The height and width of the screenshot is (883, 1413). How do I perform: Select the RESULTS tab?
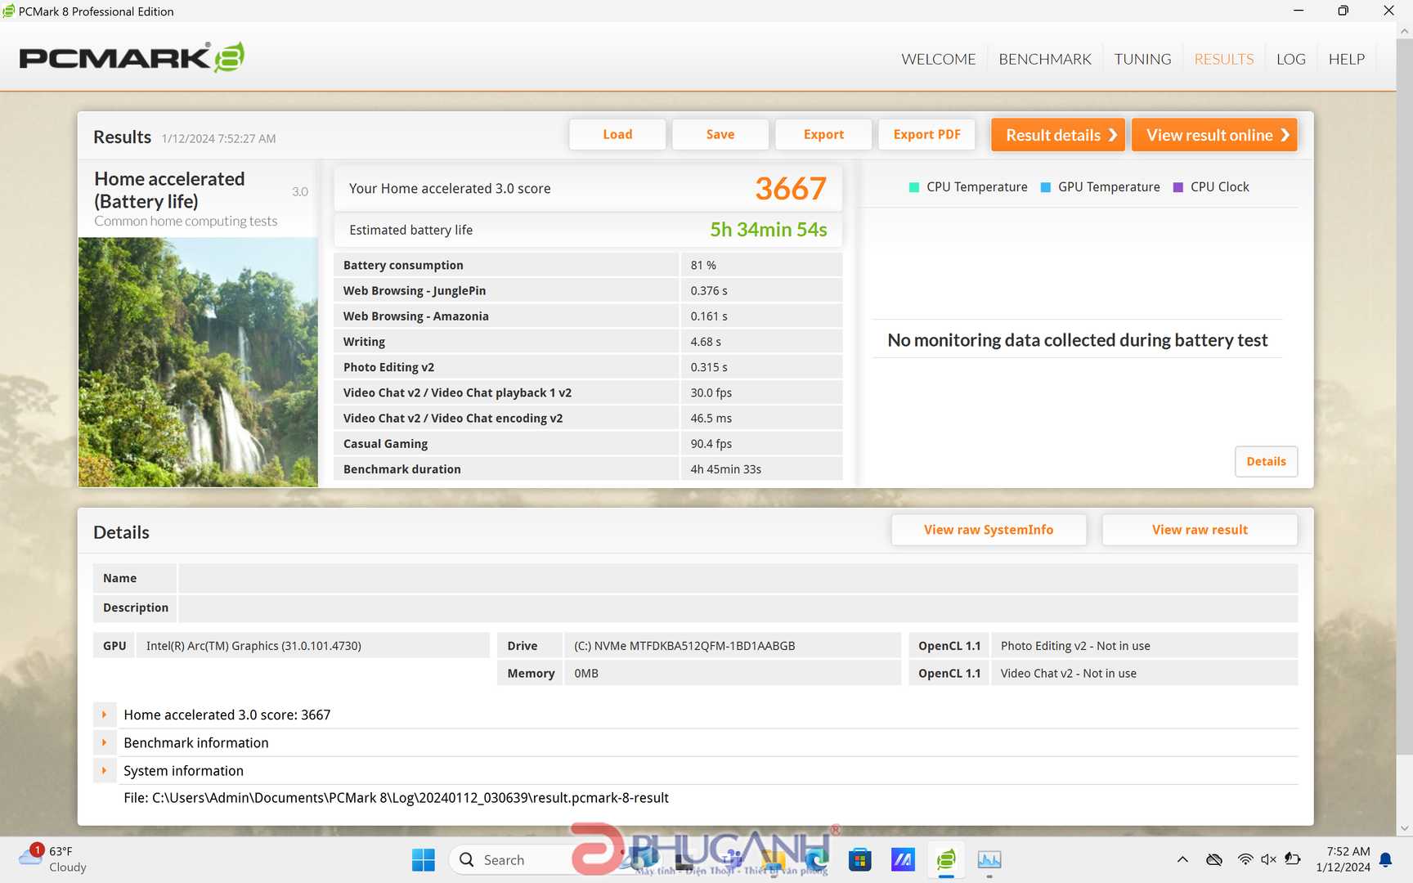tap(1223, 59)
